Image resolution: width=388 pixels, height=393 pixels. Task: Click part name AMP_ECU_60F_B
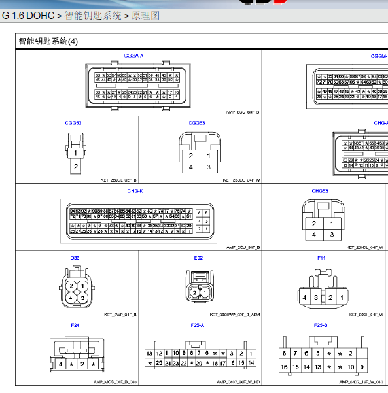243,112
